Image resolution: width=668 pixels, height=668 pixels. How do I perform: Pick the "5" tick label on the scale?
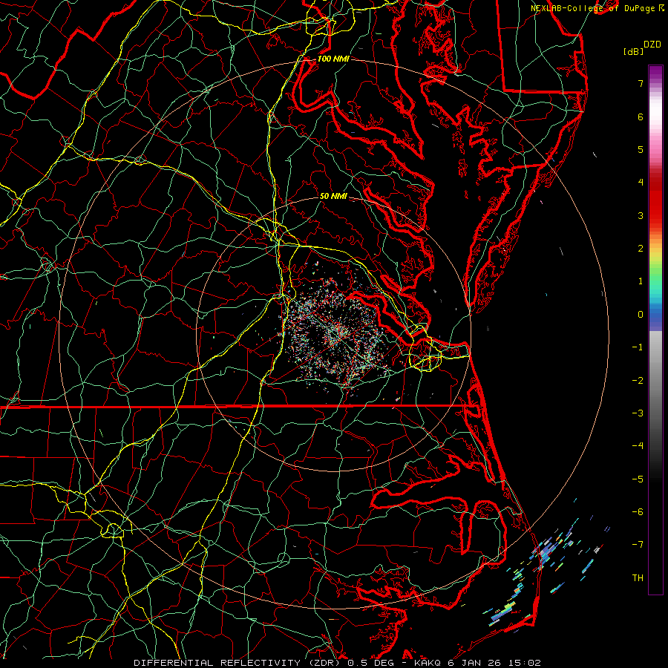641,149
